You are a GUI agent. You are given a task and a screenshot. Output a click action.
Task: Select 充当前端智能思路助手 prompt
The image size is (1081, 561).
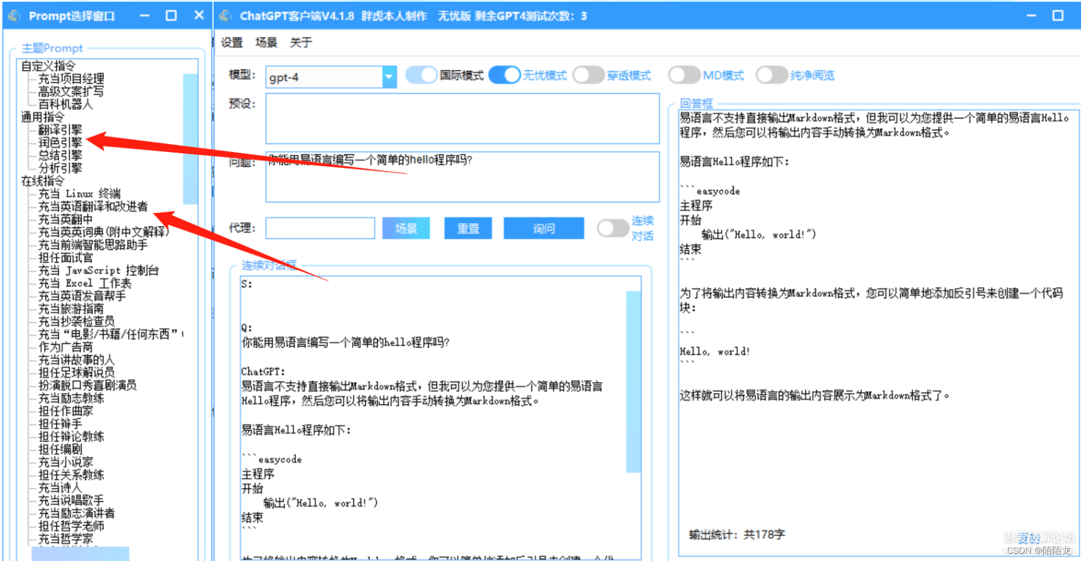point(93,245)
